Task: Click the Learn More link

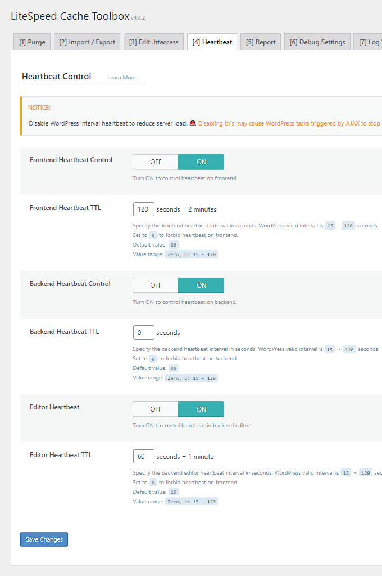Action: [121, 78]
